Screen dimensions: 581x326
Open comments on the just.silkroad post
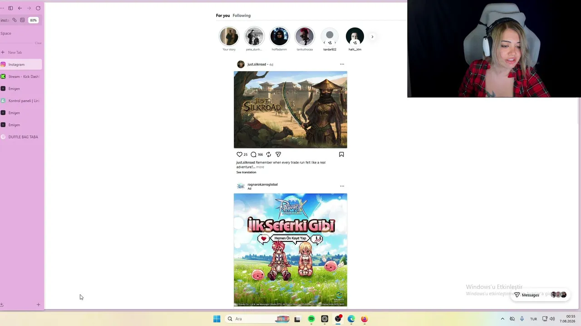(253, 154)
